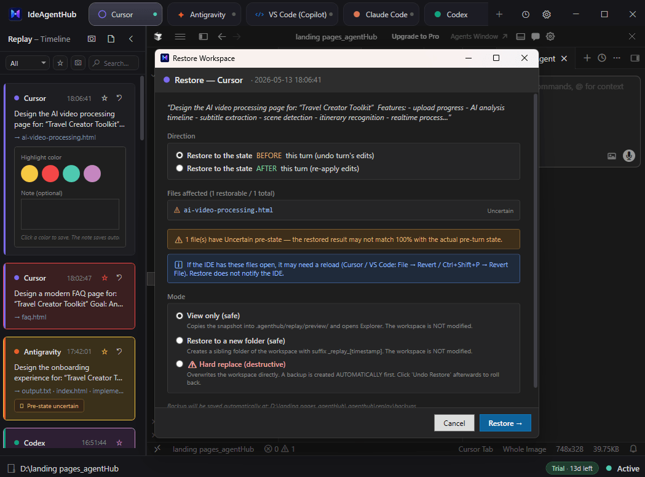Choose Hard replace (destructive) mode

click(x=180, y=364)
